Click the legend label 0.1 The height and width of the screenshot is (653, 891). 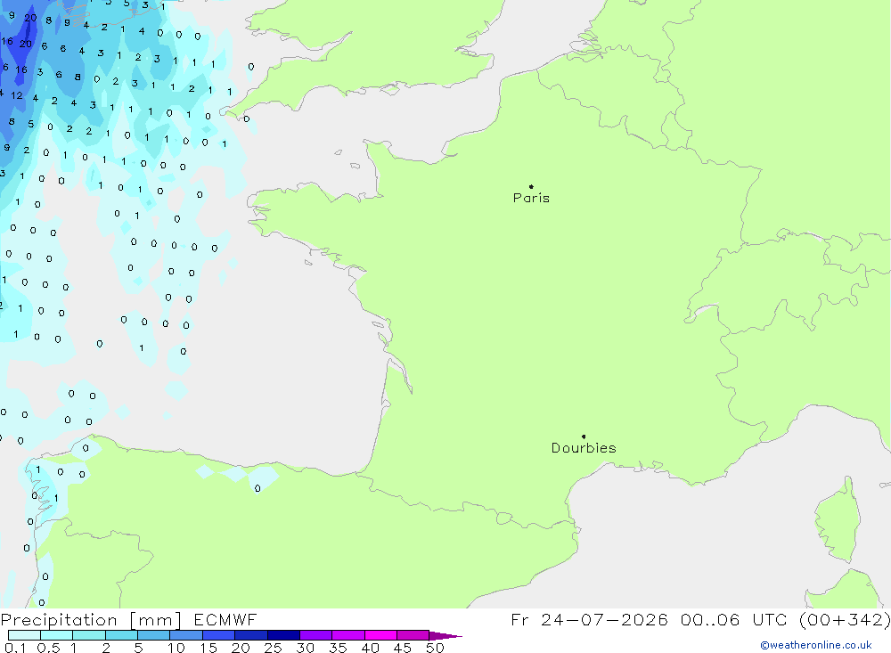click(15, 648)
